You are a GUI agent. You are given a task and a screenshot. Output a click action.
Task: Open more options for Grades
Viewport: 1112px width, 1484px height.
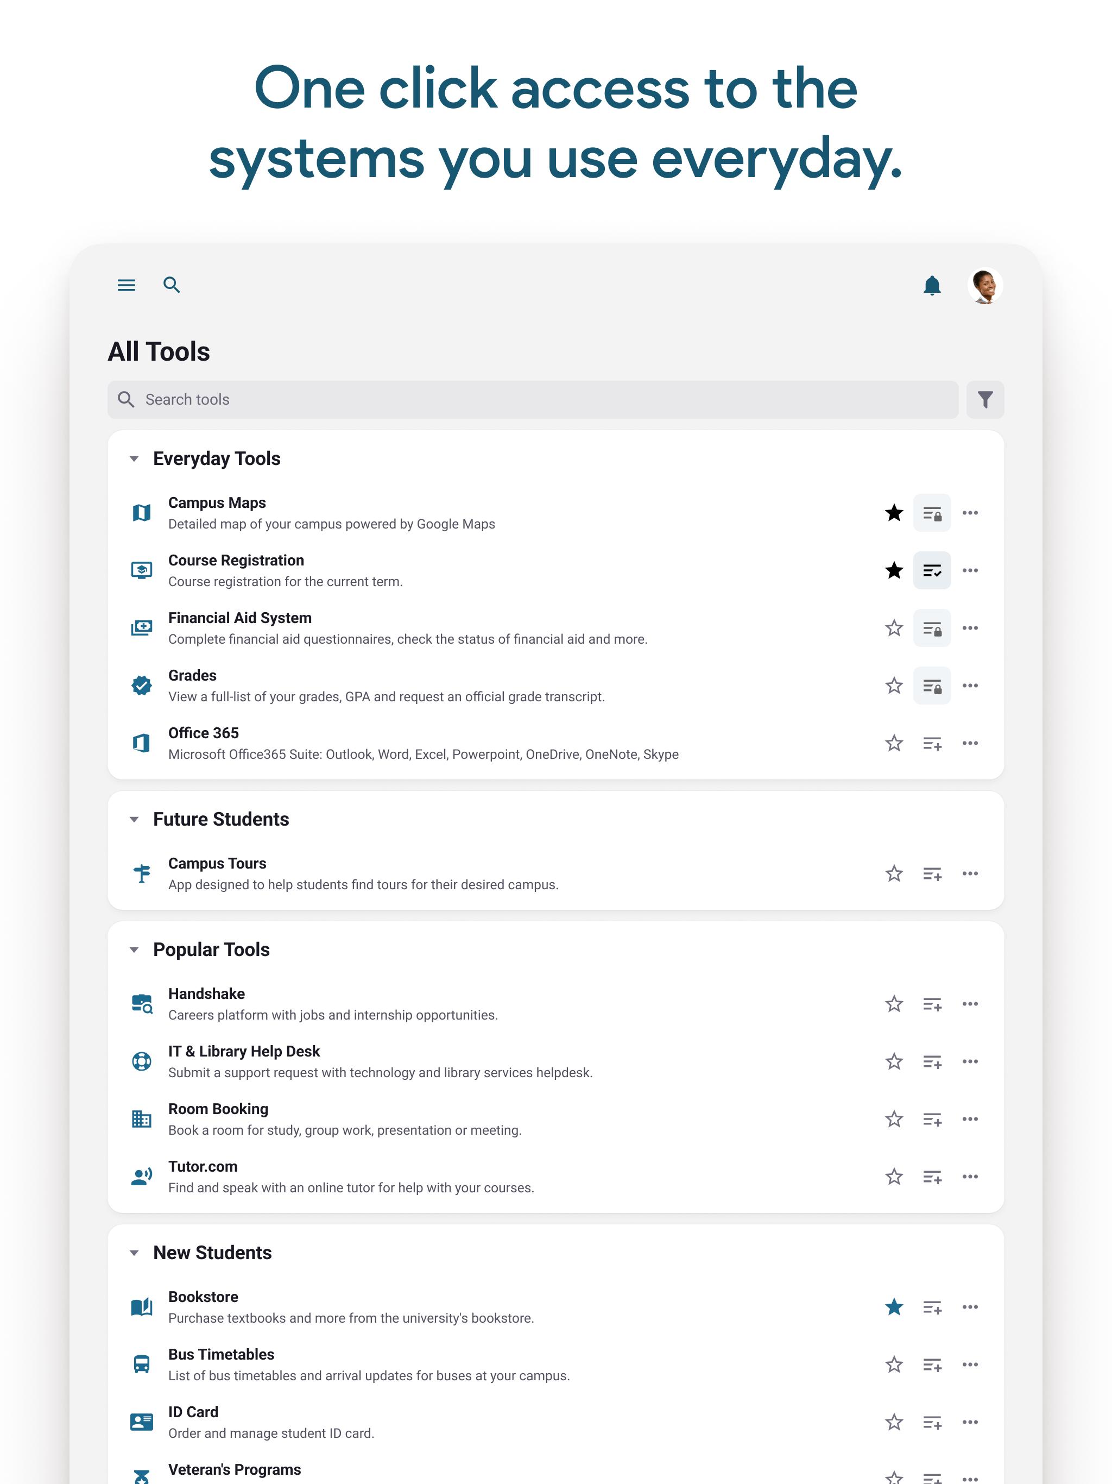tap(970, 686)
